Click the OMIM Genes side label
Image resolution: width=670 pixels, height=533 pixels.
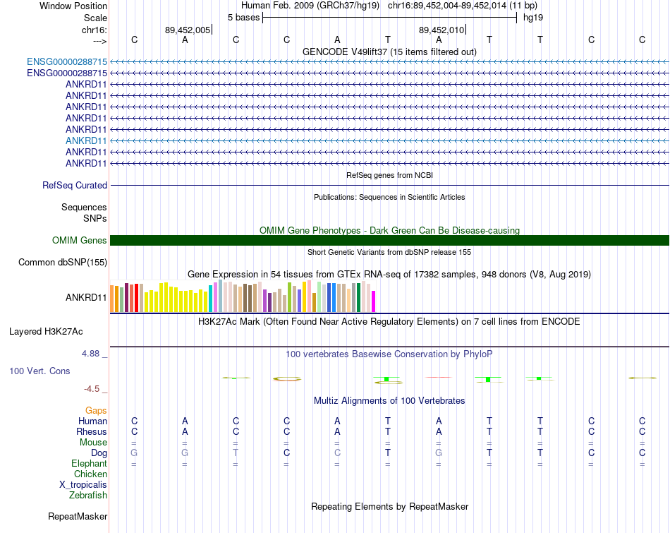pos(80,241)
